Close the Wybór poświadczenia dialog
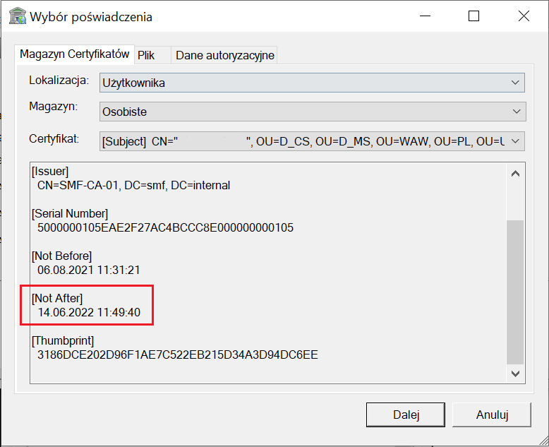 (524, 16)
